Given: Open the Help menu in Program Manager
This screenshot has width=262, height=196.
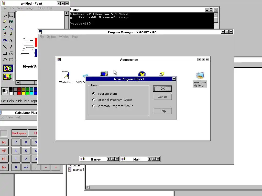Looking at the screenshot, I should 75,37.
